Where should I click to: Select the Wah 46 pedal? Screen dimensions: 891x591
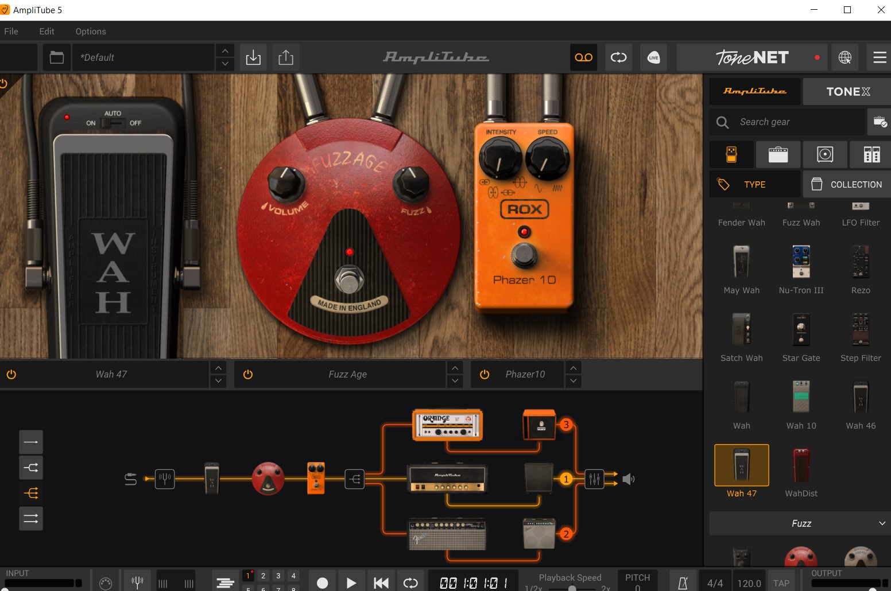click(861, 405)
